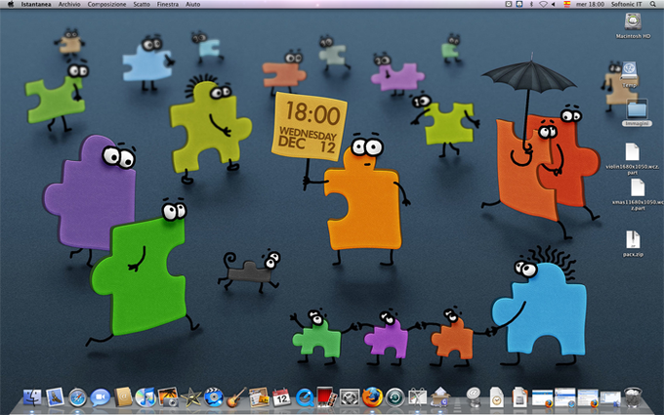Viewport: 664px width, 415px height.
Task: Launch Mail with the eagle stamp icon
Action: [x=55, y=397]
